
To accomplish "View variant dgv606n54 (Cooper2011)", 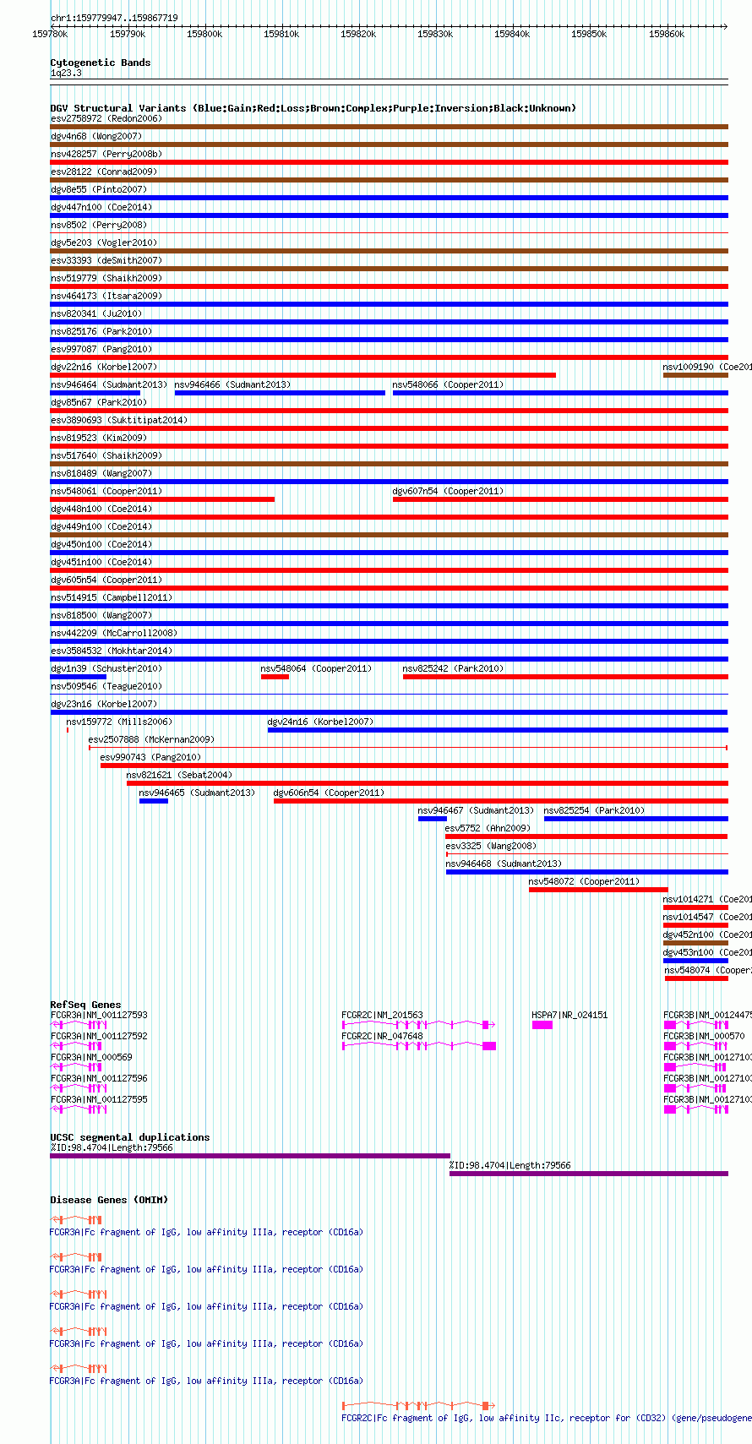I will click(x=329, y=793).
